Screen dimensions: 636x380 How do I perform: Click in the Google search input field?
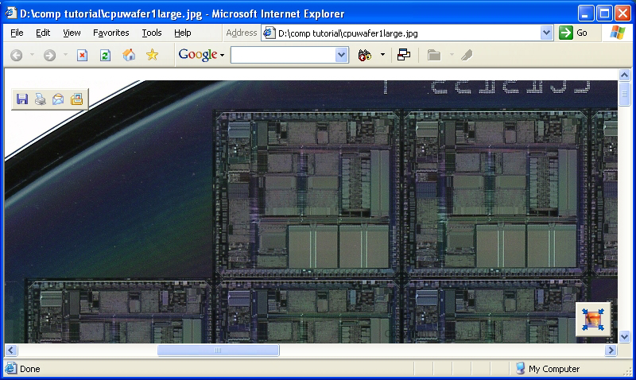point(283,55)
